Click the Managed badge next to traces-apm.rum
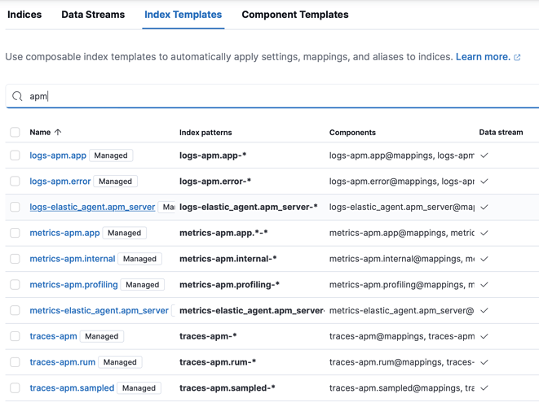539x407 pixels. pyautogui.click(x=120, y=362)
